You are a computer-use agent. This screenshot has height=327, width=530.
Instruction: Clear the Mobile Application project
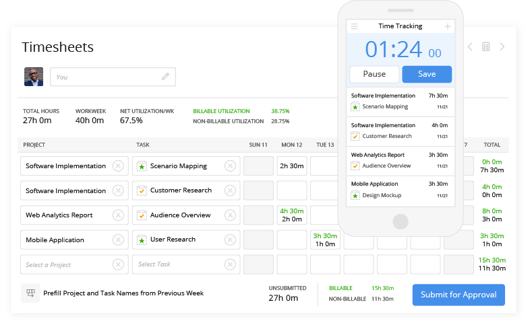[x=118, y=240]
